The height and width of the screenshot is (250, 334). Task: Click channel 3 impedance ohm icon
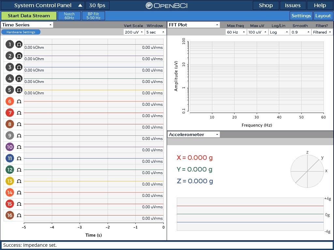tap(19, 67)
